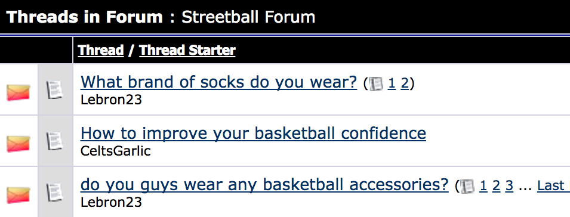570x217 pixels.
Task: Go to page 1 of accessories thread
Action: pyautogui.click(x=483, y=186)
